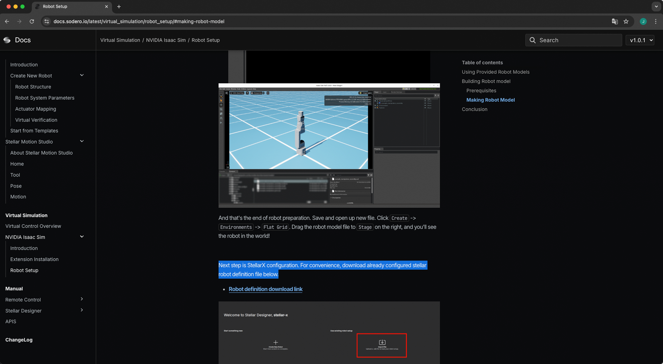Open the Chrome three-dot menu
Image resolution: width=663 pixels, height=364 pixels.
[656, 21]
